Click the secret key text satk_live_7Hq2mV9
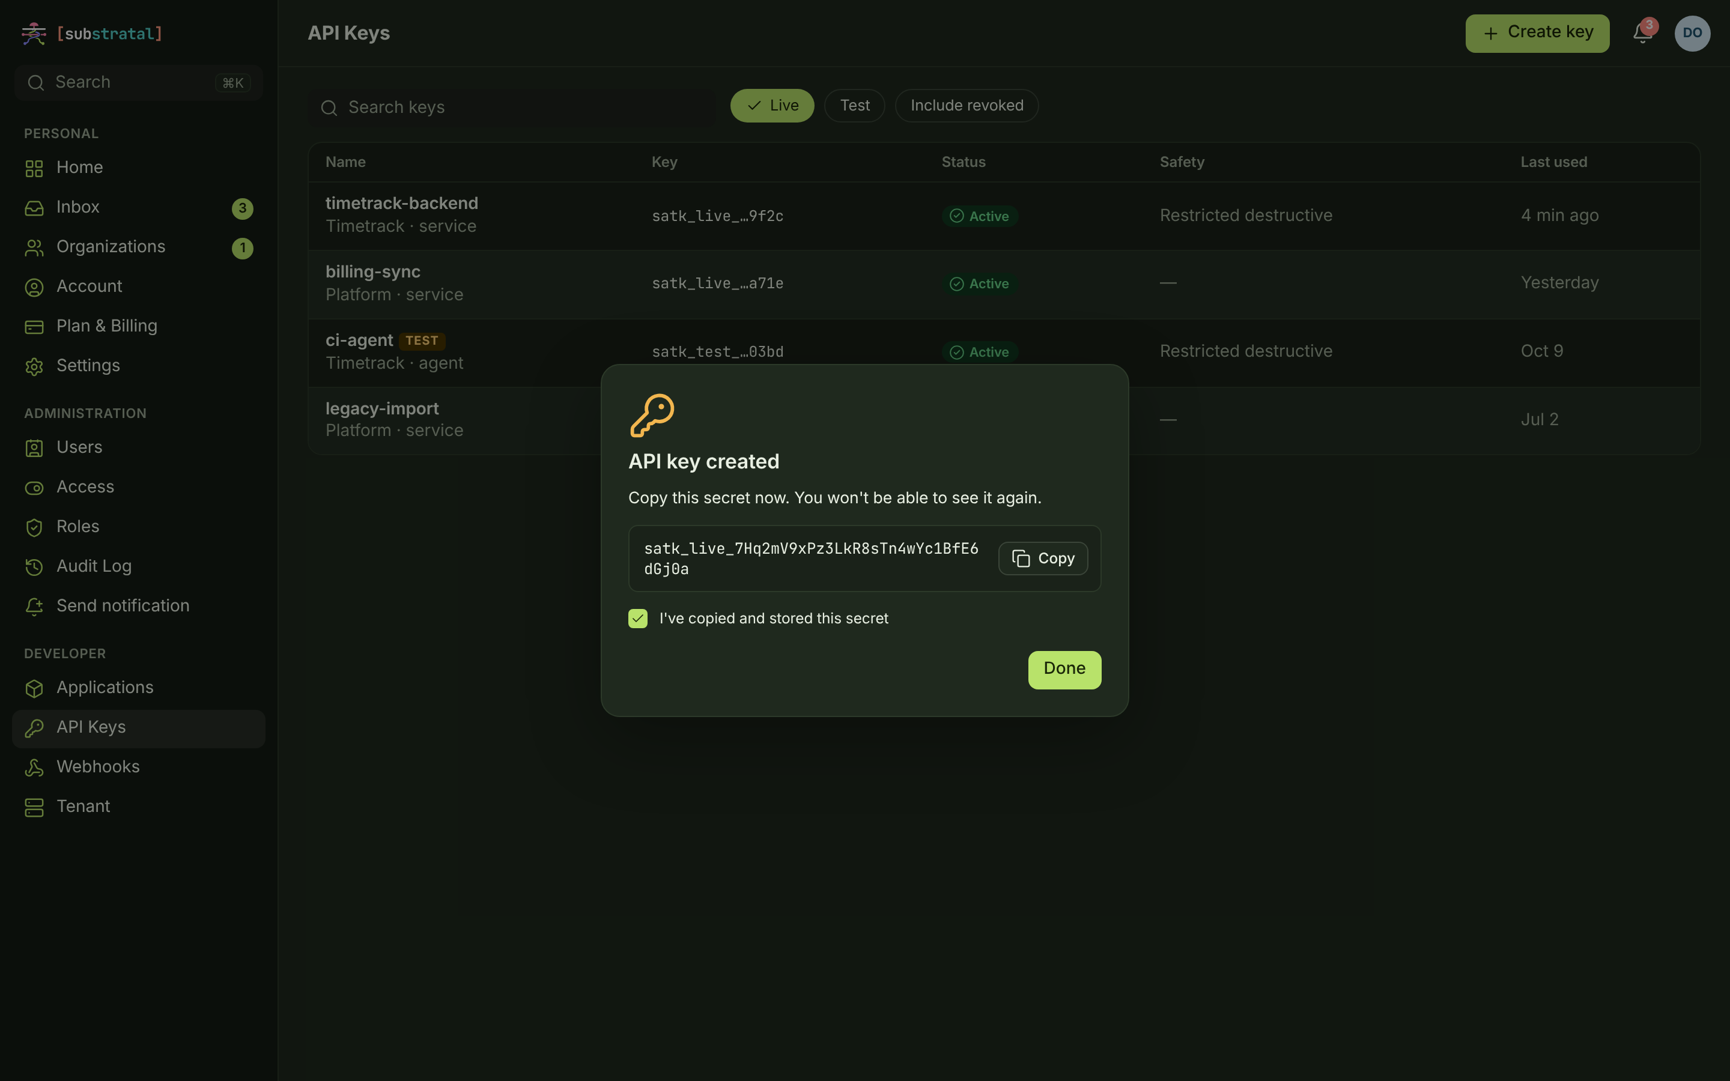 [x=812, y=559]
